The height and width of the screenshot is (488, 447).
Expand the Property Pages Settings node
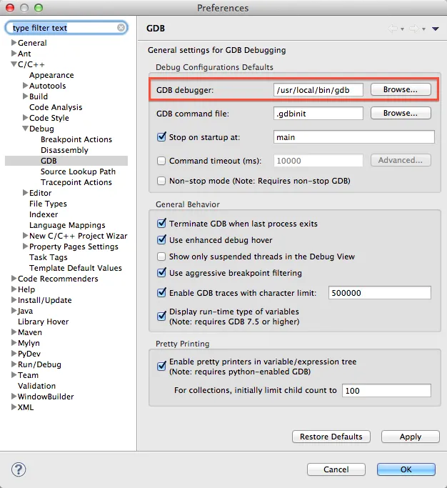pyautogui.click(x=25, y=247)
